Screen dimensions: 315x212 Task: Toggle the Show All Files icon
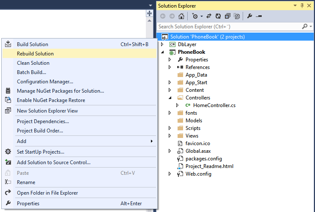237,16
